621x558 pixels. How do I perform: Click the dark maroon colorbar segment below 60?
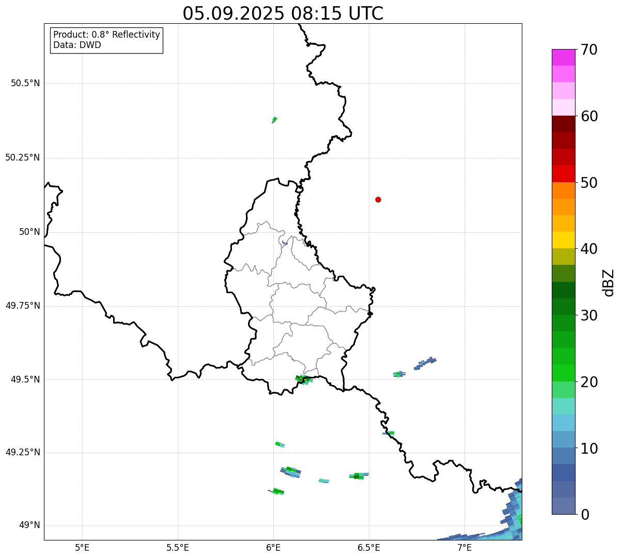pyautogui.click(x=563, y=124)
